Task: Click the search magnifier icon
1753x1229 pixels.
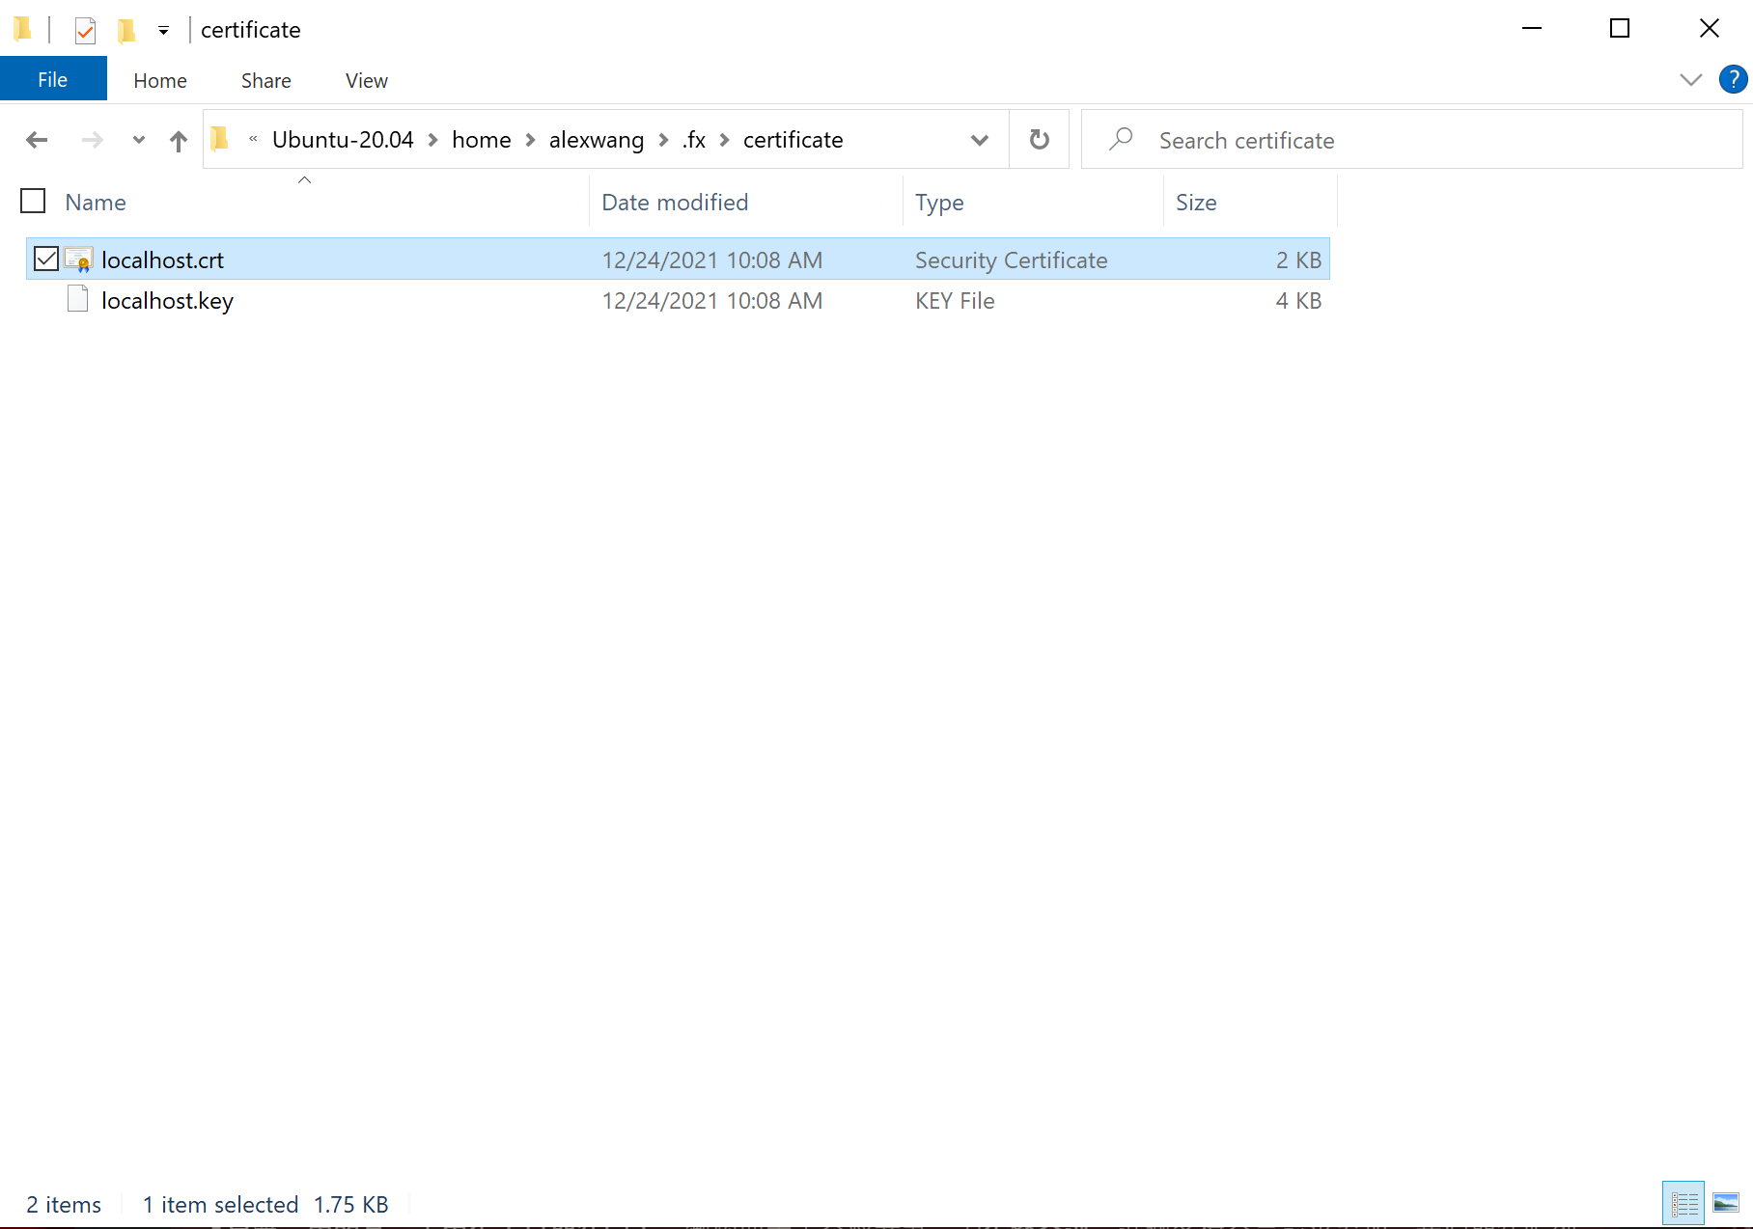Action: tap(1119, 140)
